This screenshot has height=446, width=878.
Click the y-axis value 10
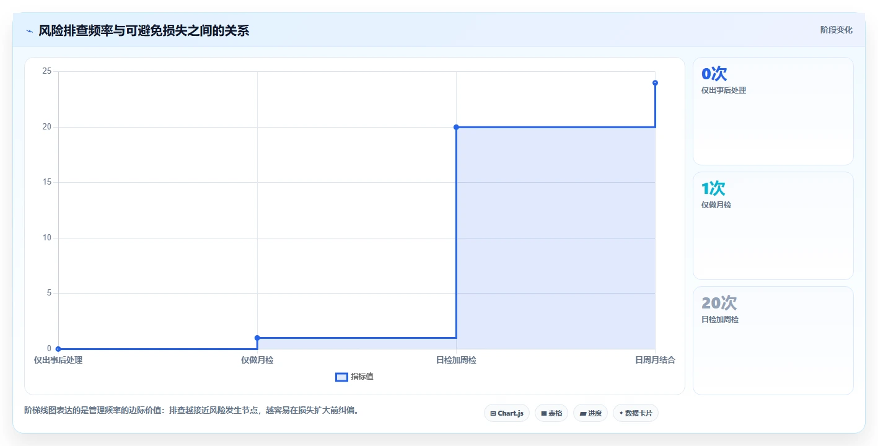click(x=46, y=238)
